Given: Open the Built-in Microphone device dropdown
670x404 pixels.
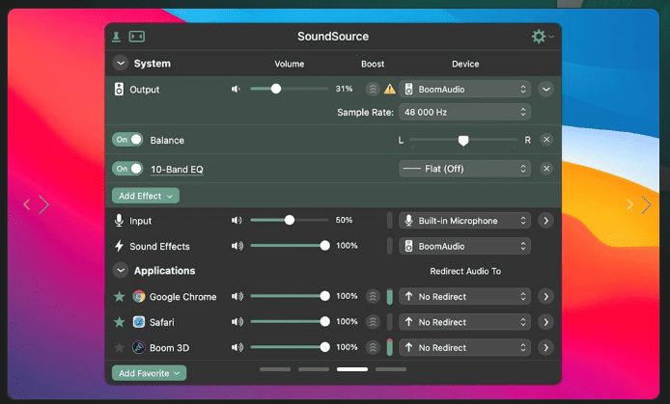Looking at the screenshot, I should [465, 221].
